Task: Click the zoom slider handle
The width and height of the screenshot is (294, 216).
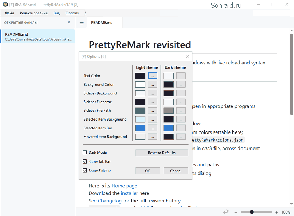Action: click(x=252, y=212)
